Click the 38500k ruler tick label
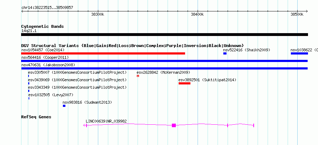This screenshot has height=145, width=318. (x=297, y=14)
